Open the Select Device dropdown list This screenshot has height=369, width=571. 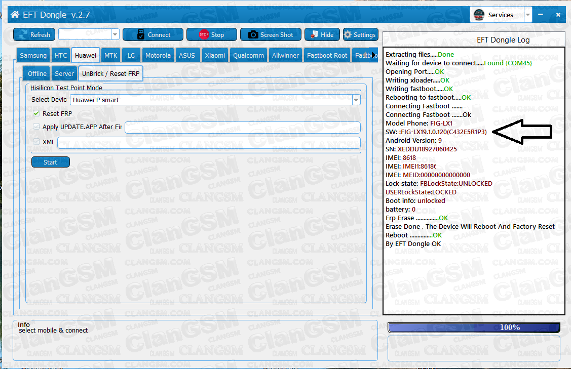coord(356,100)
